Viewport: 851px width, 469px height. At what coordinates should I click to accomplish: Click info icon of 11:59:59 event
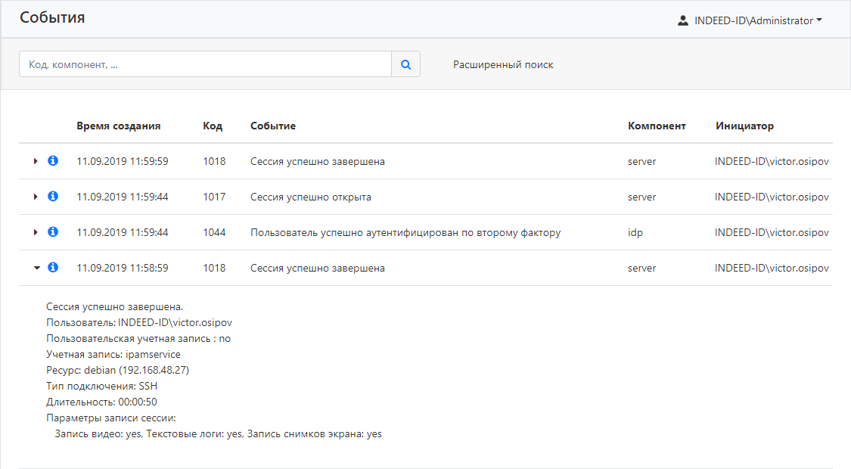(53, 161)
